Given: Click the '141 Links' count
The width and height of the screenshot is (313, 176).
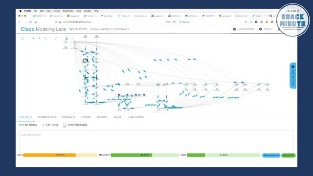Looking at the screenshot, I should (52, 125).
